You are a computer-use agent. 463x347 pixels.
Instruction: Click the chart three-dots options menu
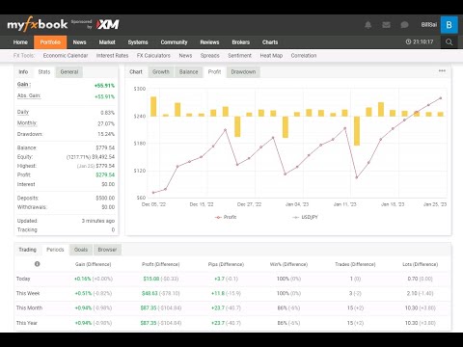[x=442, y=70]
